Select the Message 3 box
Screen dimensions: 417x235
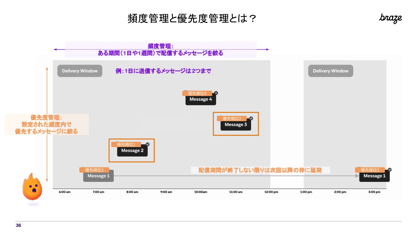236,125
